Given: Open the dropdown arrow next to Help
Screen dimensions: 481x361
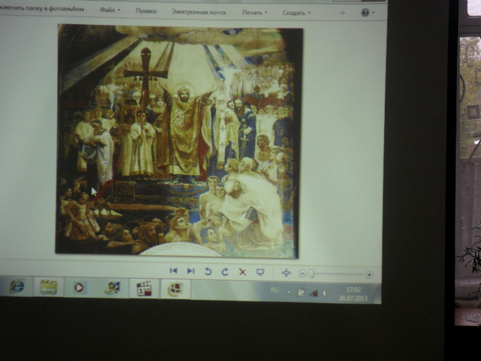Looking at the screenshot, I should [x=373, y=13].
